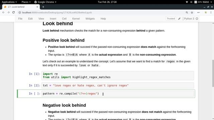Open the new tab plus button
The height and width of the screenshot is (120, 214).
[43, 7]
